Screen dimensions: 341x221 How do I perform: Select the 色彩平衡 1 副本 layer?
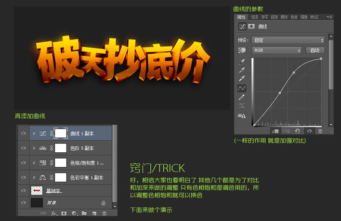71,177
